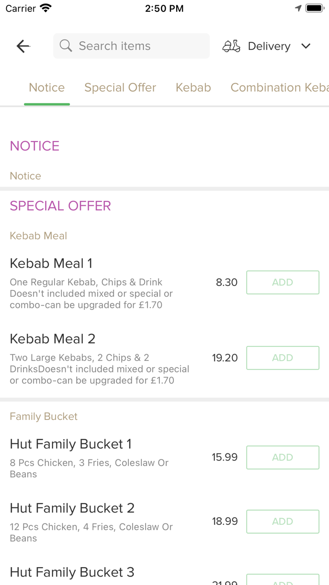The height and width of the screenshot is (585, 329).
Task: Tap the clock showing 2:50 PM
Action: [164, 8]
